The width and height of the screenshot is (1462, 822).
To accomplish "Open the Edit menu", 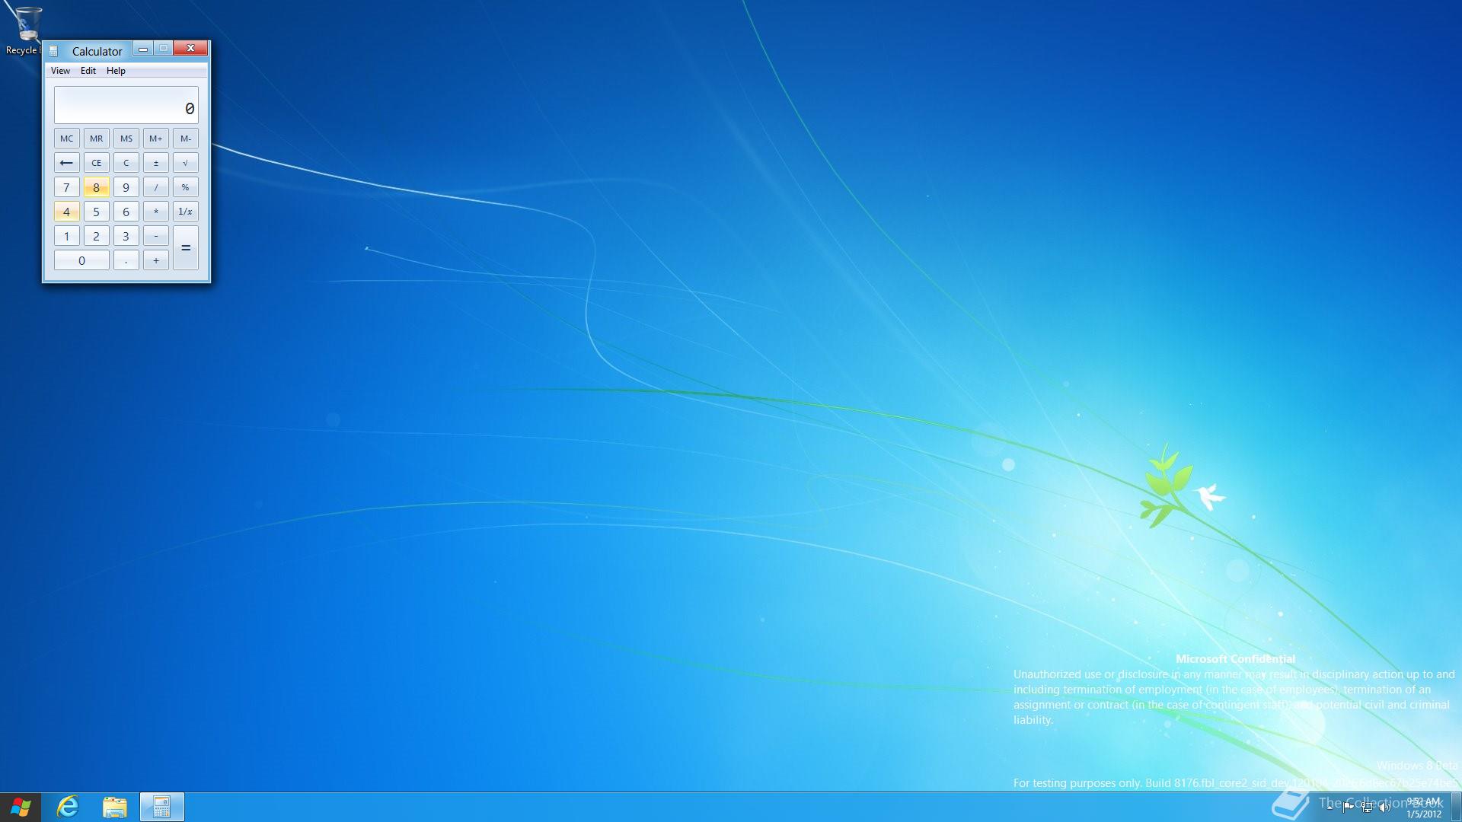I will tap(88, 71).
